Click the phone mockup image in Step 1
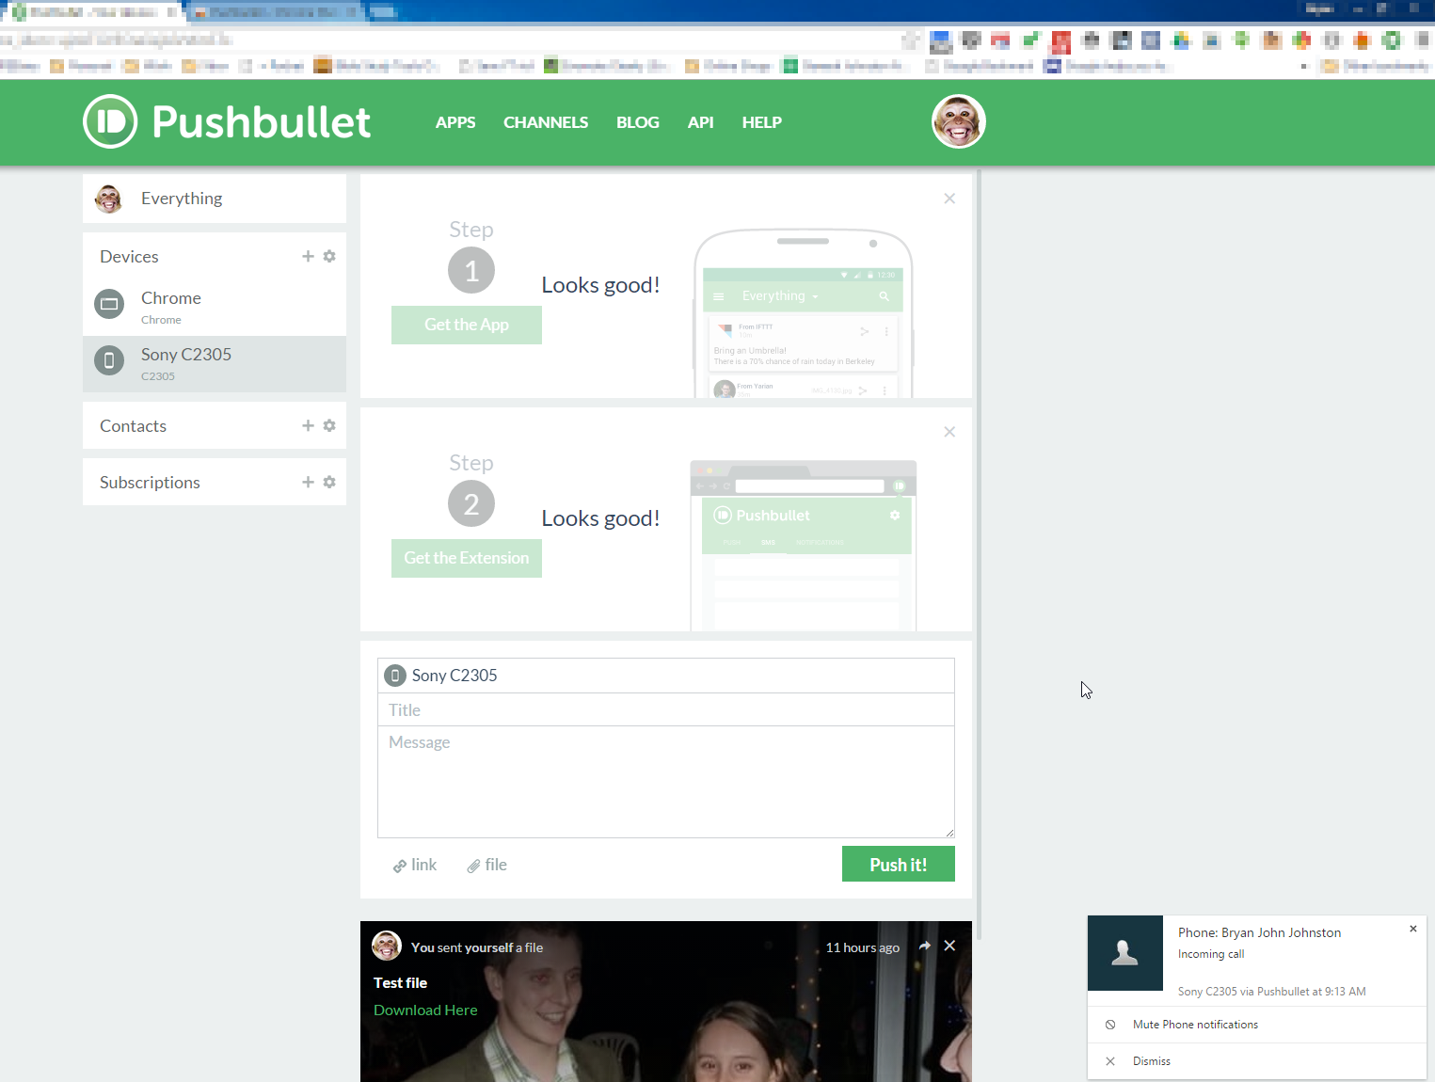The width and height of the screenshot is (1435, 1082). coord(804,313)
